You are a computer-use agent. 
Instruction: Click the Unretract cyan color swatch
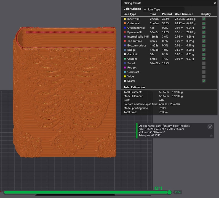pyautogui.click(x=125, y=72)
